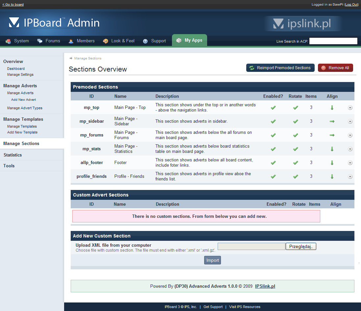The width and height of the screenshot is (361, 311).
Task: Click the red Remove All button
Action: 335,68
